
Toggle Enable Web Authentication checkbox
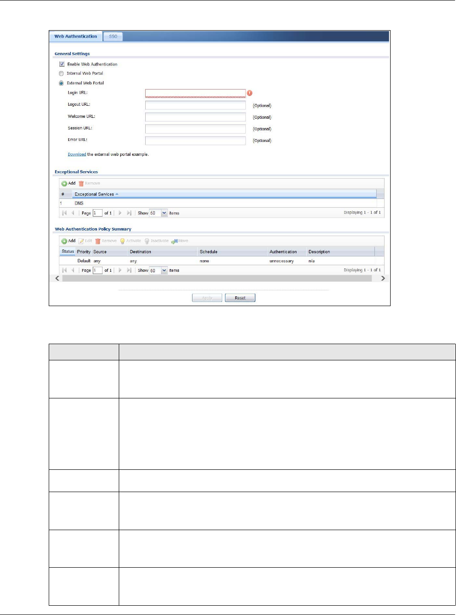[x=62, y=64]
